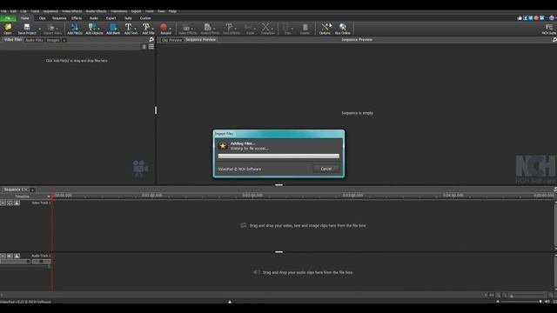This screenshot has height=313, width=557.
Task: Click the timeline horizontal scrollbar
Action: (x=242, y=295)
